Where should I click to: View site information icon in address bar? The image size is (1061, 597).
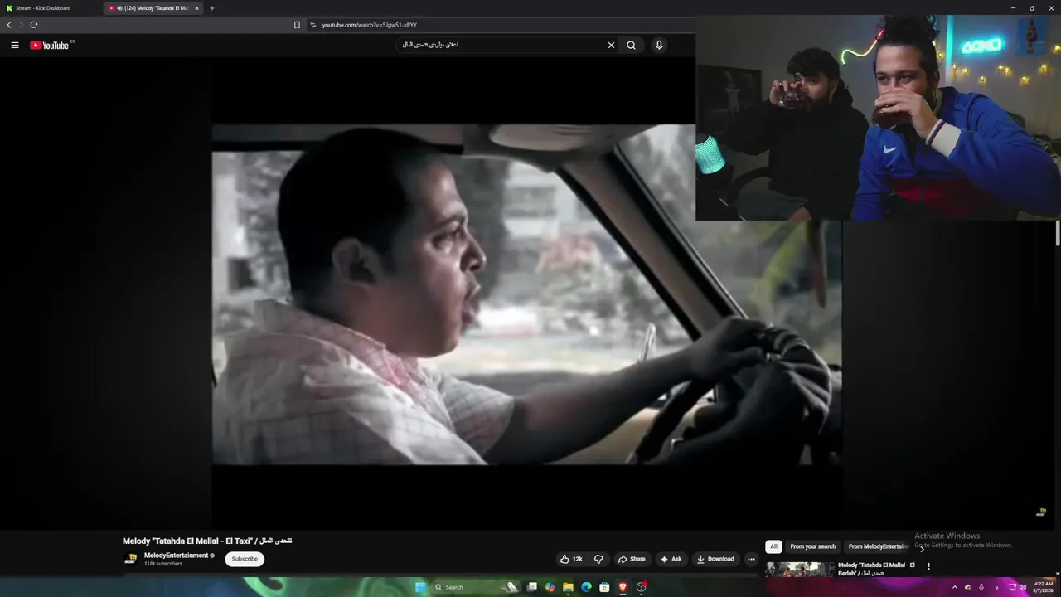tap(313, 25)
